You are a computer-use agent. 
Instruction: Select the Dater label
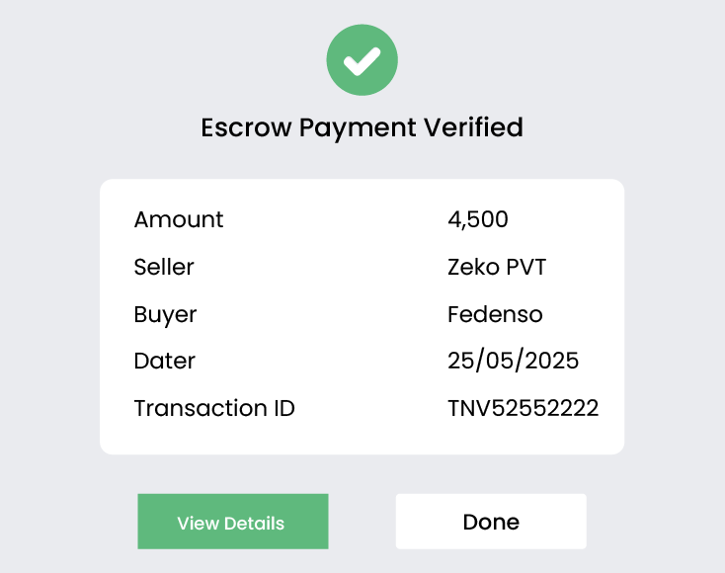165,361
